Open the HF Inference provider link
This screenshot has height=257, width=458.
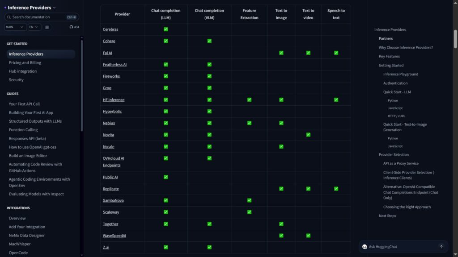114,100
